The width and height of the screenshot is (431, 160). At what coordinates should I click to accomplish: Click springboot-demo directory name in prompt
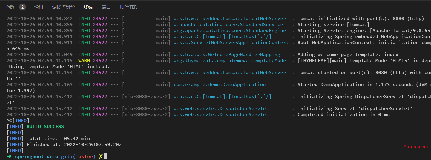click(x=37, y=157)
